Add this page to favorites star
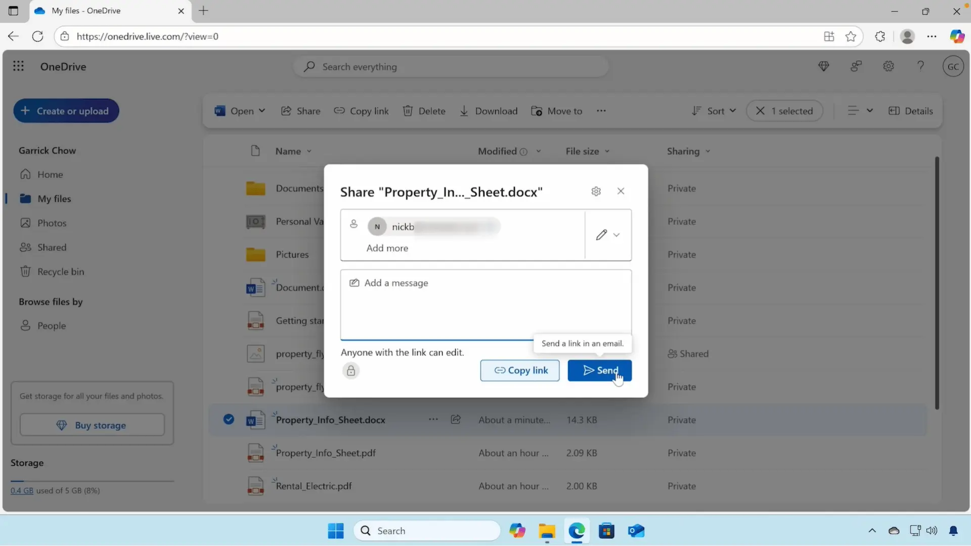Image resolution: width=971 pixels, height=546 pixels. 851,36
